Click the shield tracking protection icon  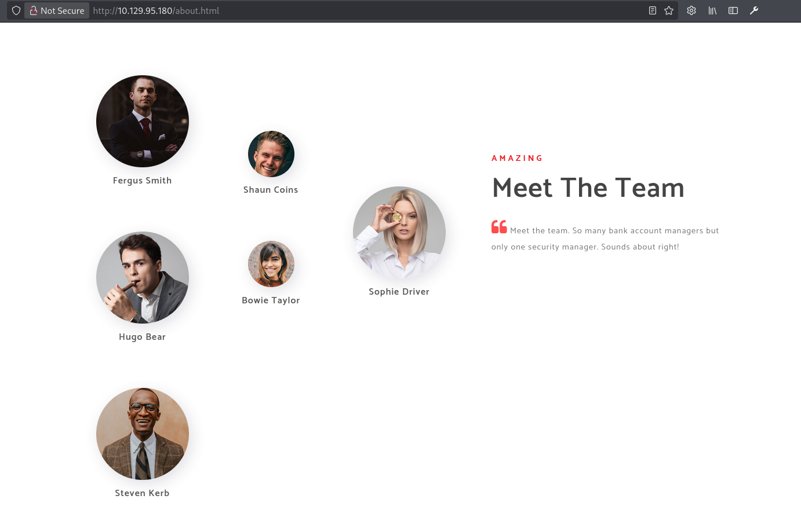tap(16, 10)
